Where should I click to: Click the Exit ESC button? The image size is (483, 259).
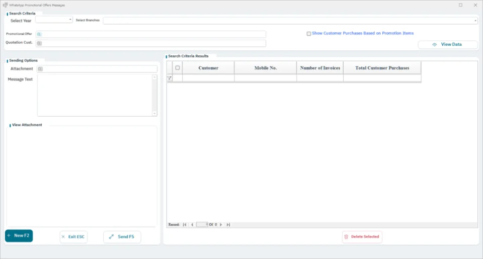pyautogui.click(x=73, y=237)
